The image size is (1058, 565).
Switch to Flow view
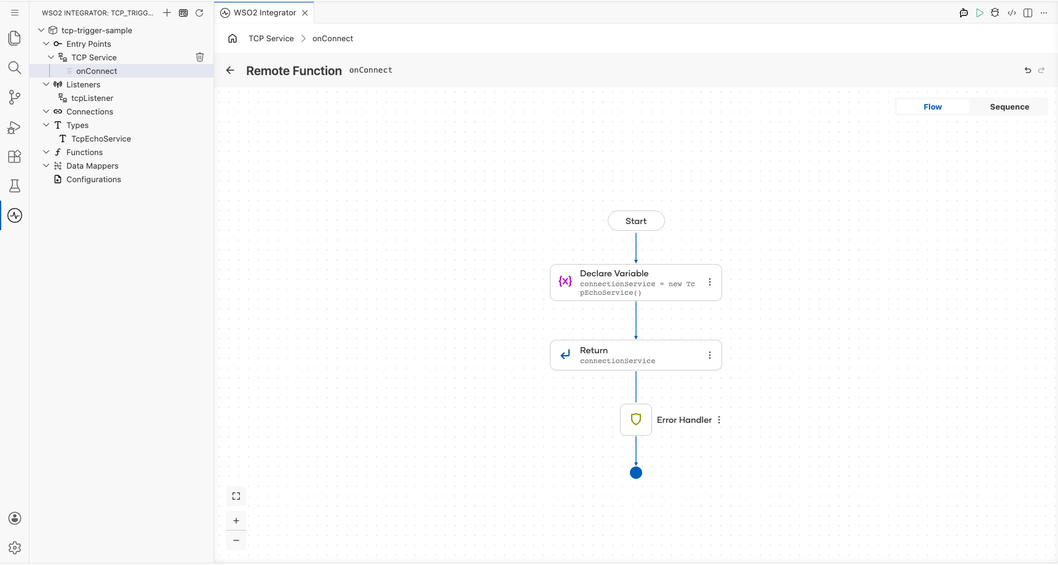pos(933,106)
